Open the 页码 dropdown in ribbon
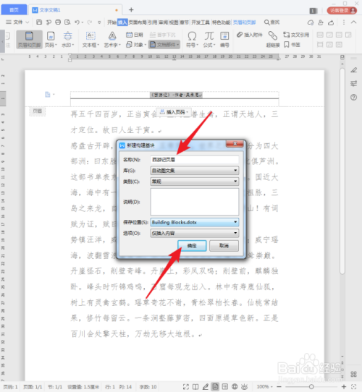 pos(51,39)
